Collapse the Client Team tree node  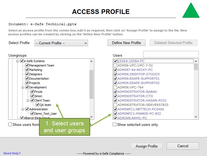click(x=28, y=100)
